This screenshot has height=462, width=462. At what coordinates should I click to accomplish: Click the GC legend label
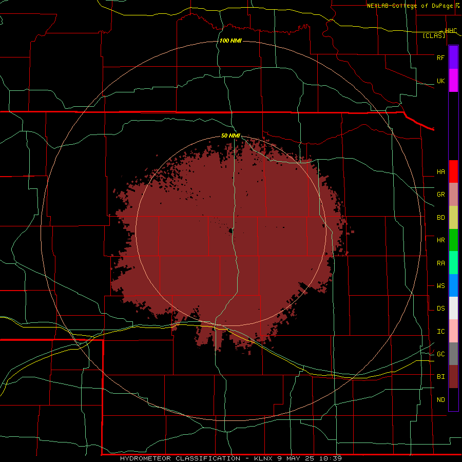click(440, 354)
